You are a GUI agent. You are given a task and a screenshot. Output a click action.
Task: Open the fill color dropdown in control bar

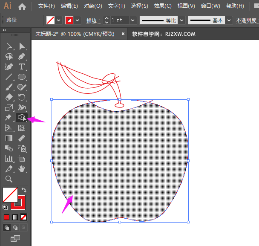(x=59, y=20)
